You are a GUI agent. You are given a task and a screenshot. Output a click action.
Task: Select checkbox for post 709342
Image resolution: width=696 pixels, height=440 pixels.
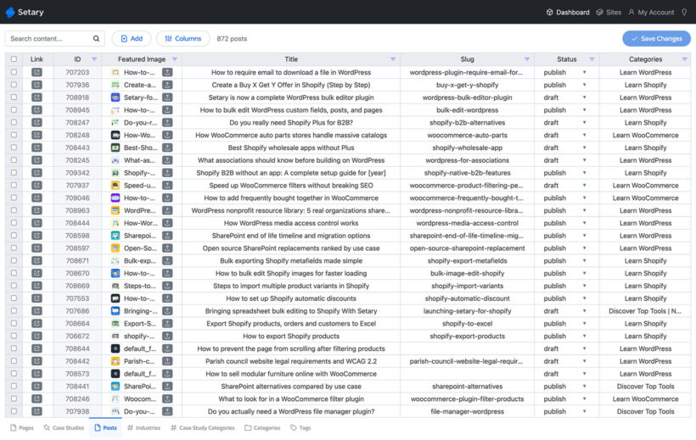point(14,173)
